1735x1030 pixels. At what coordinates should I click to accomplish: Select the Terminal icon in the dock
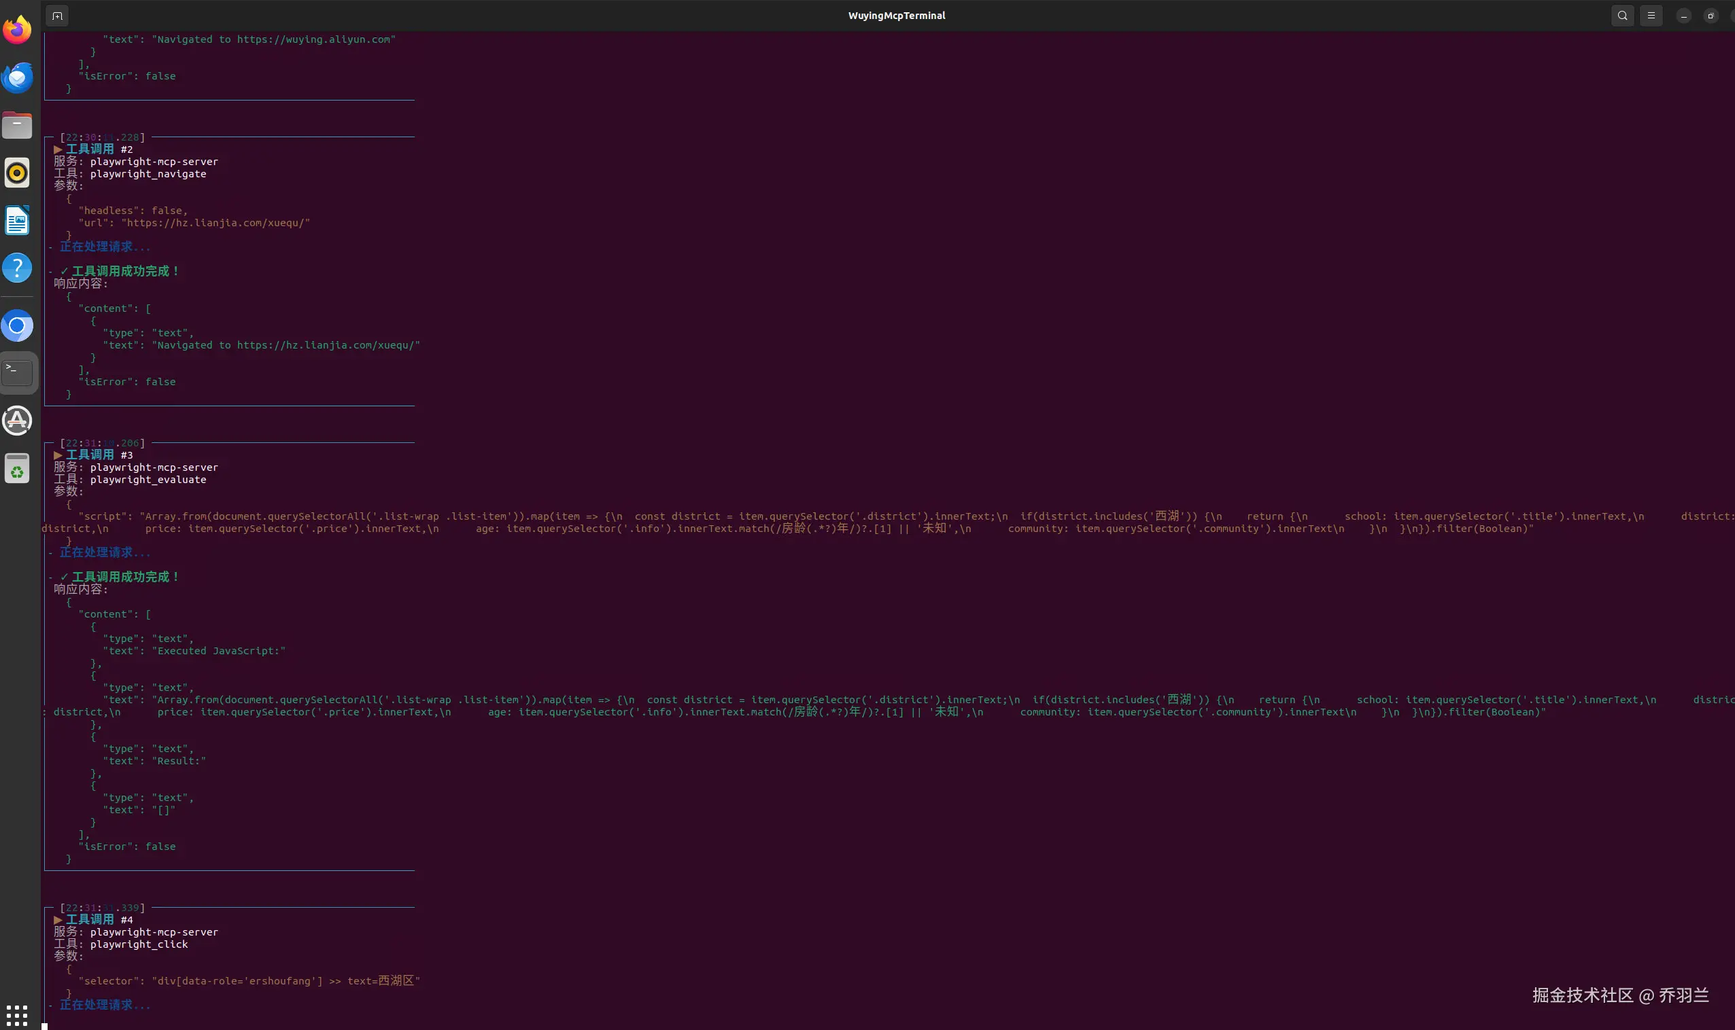click(x=18, y=373)
